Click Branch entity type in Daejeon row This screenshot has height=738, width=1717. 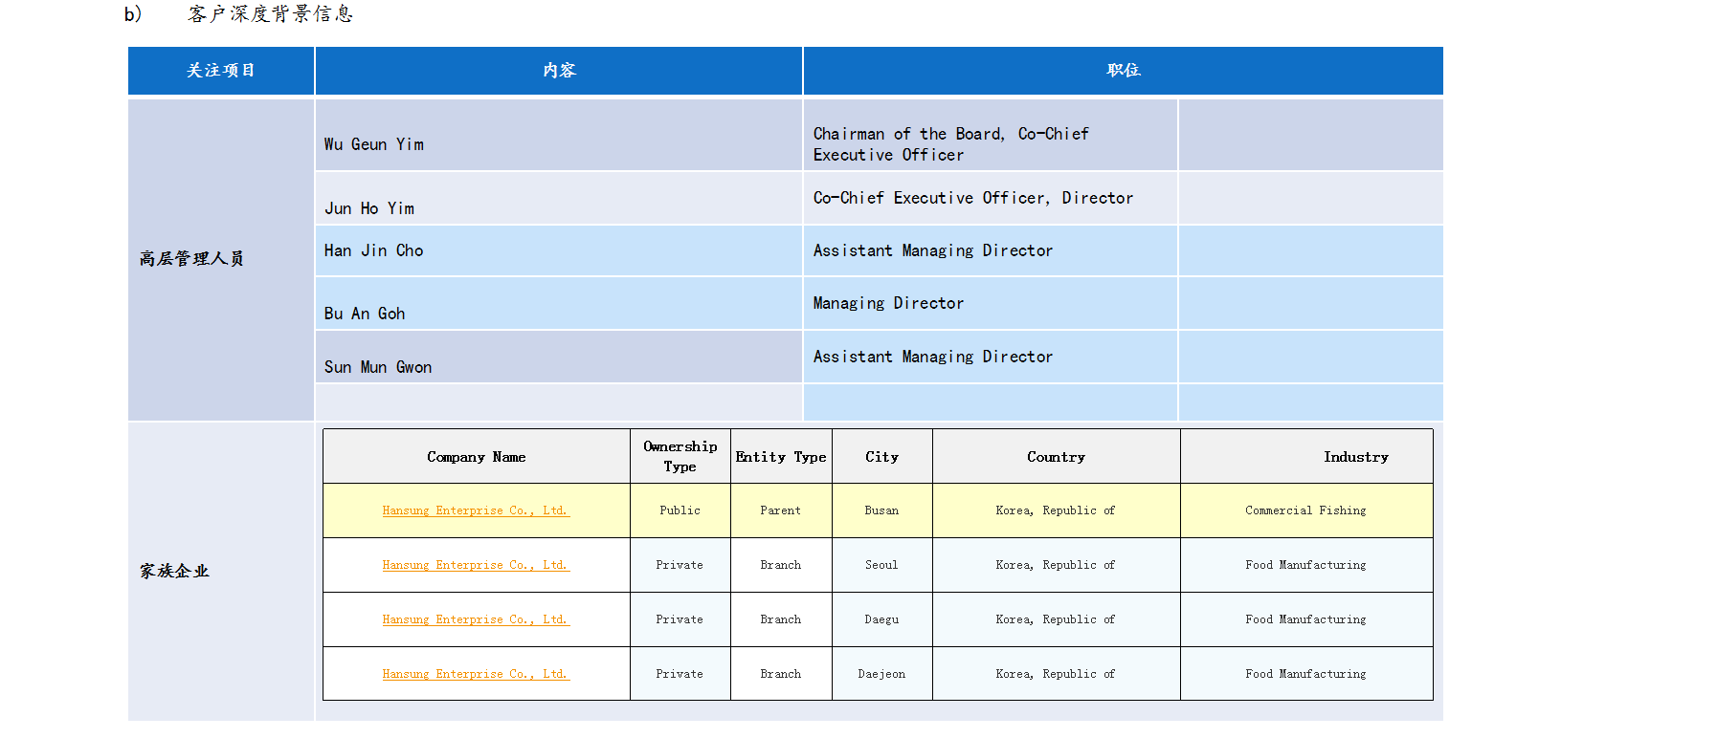(x=781, y=674)
